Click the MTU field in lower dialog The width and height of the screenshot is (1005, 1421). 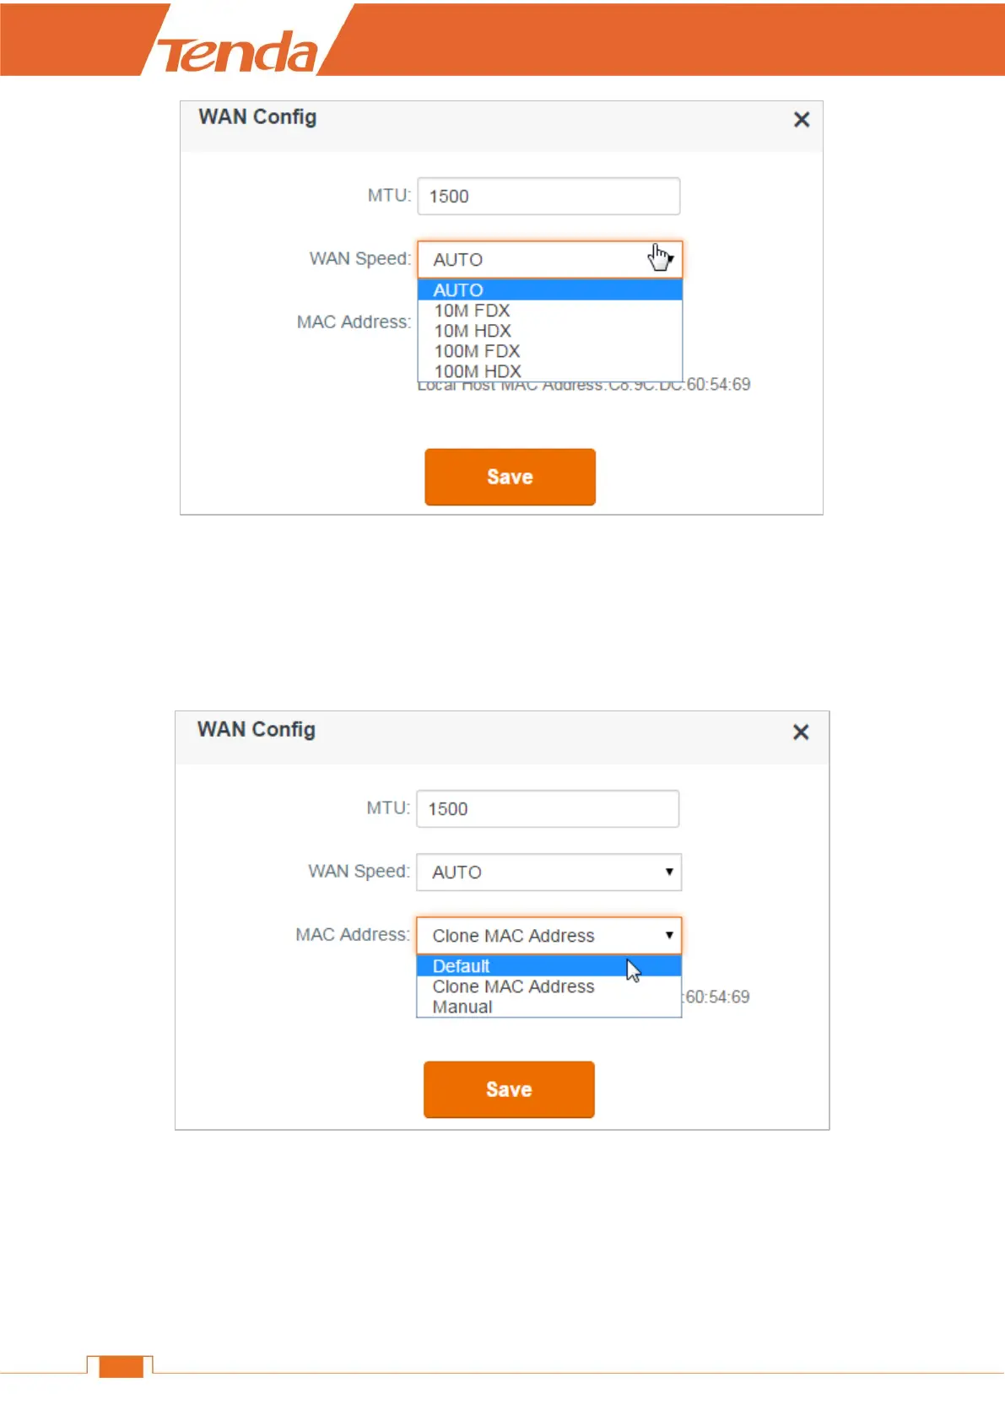(x=548, y=808)
